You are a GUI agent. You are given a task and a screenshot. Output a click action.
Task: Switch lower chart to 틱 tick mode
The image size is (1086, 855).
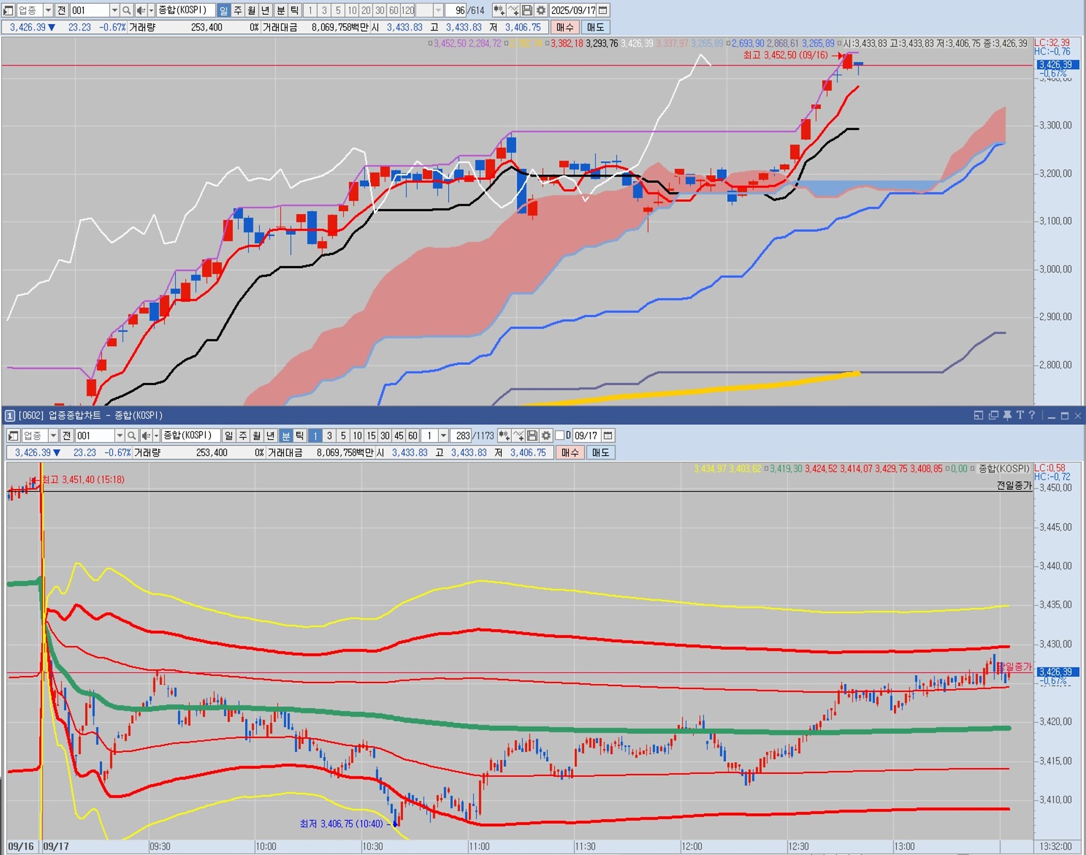[x=300, y=435]
